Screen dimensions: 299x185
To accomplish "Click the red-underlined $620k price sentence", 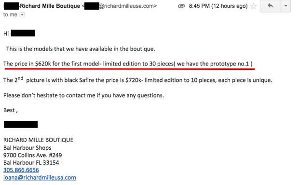I will pyautogui.click(x=128, y=64).
